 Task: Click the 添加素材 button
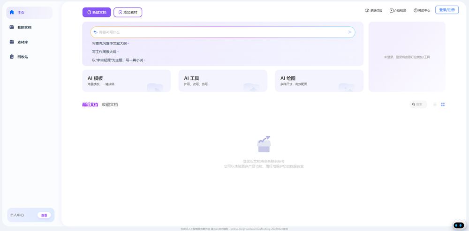coord(128,13)
